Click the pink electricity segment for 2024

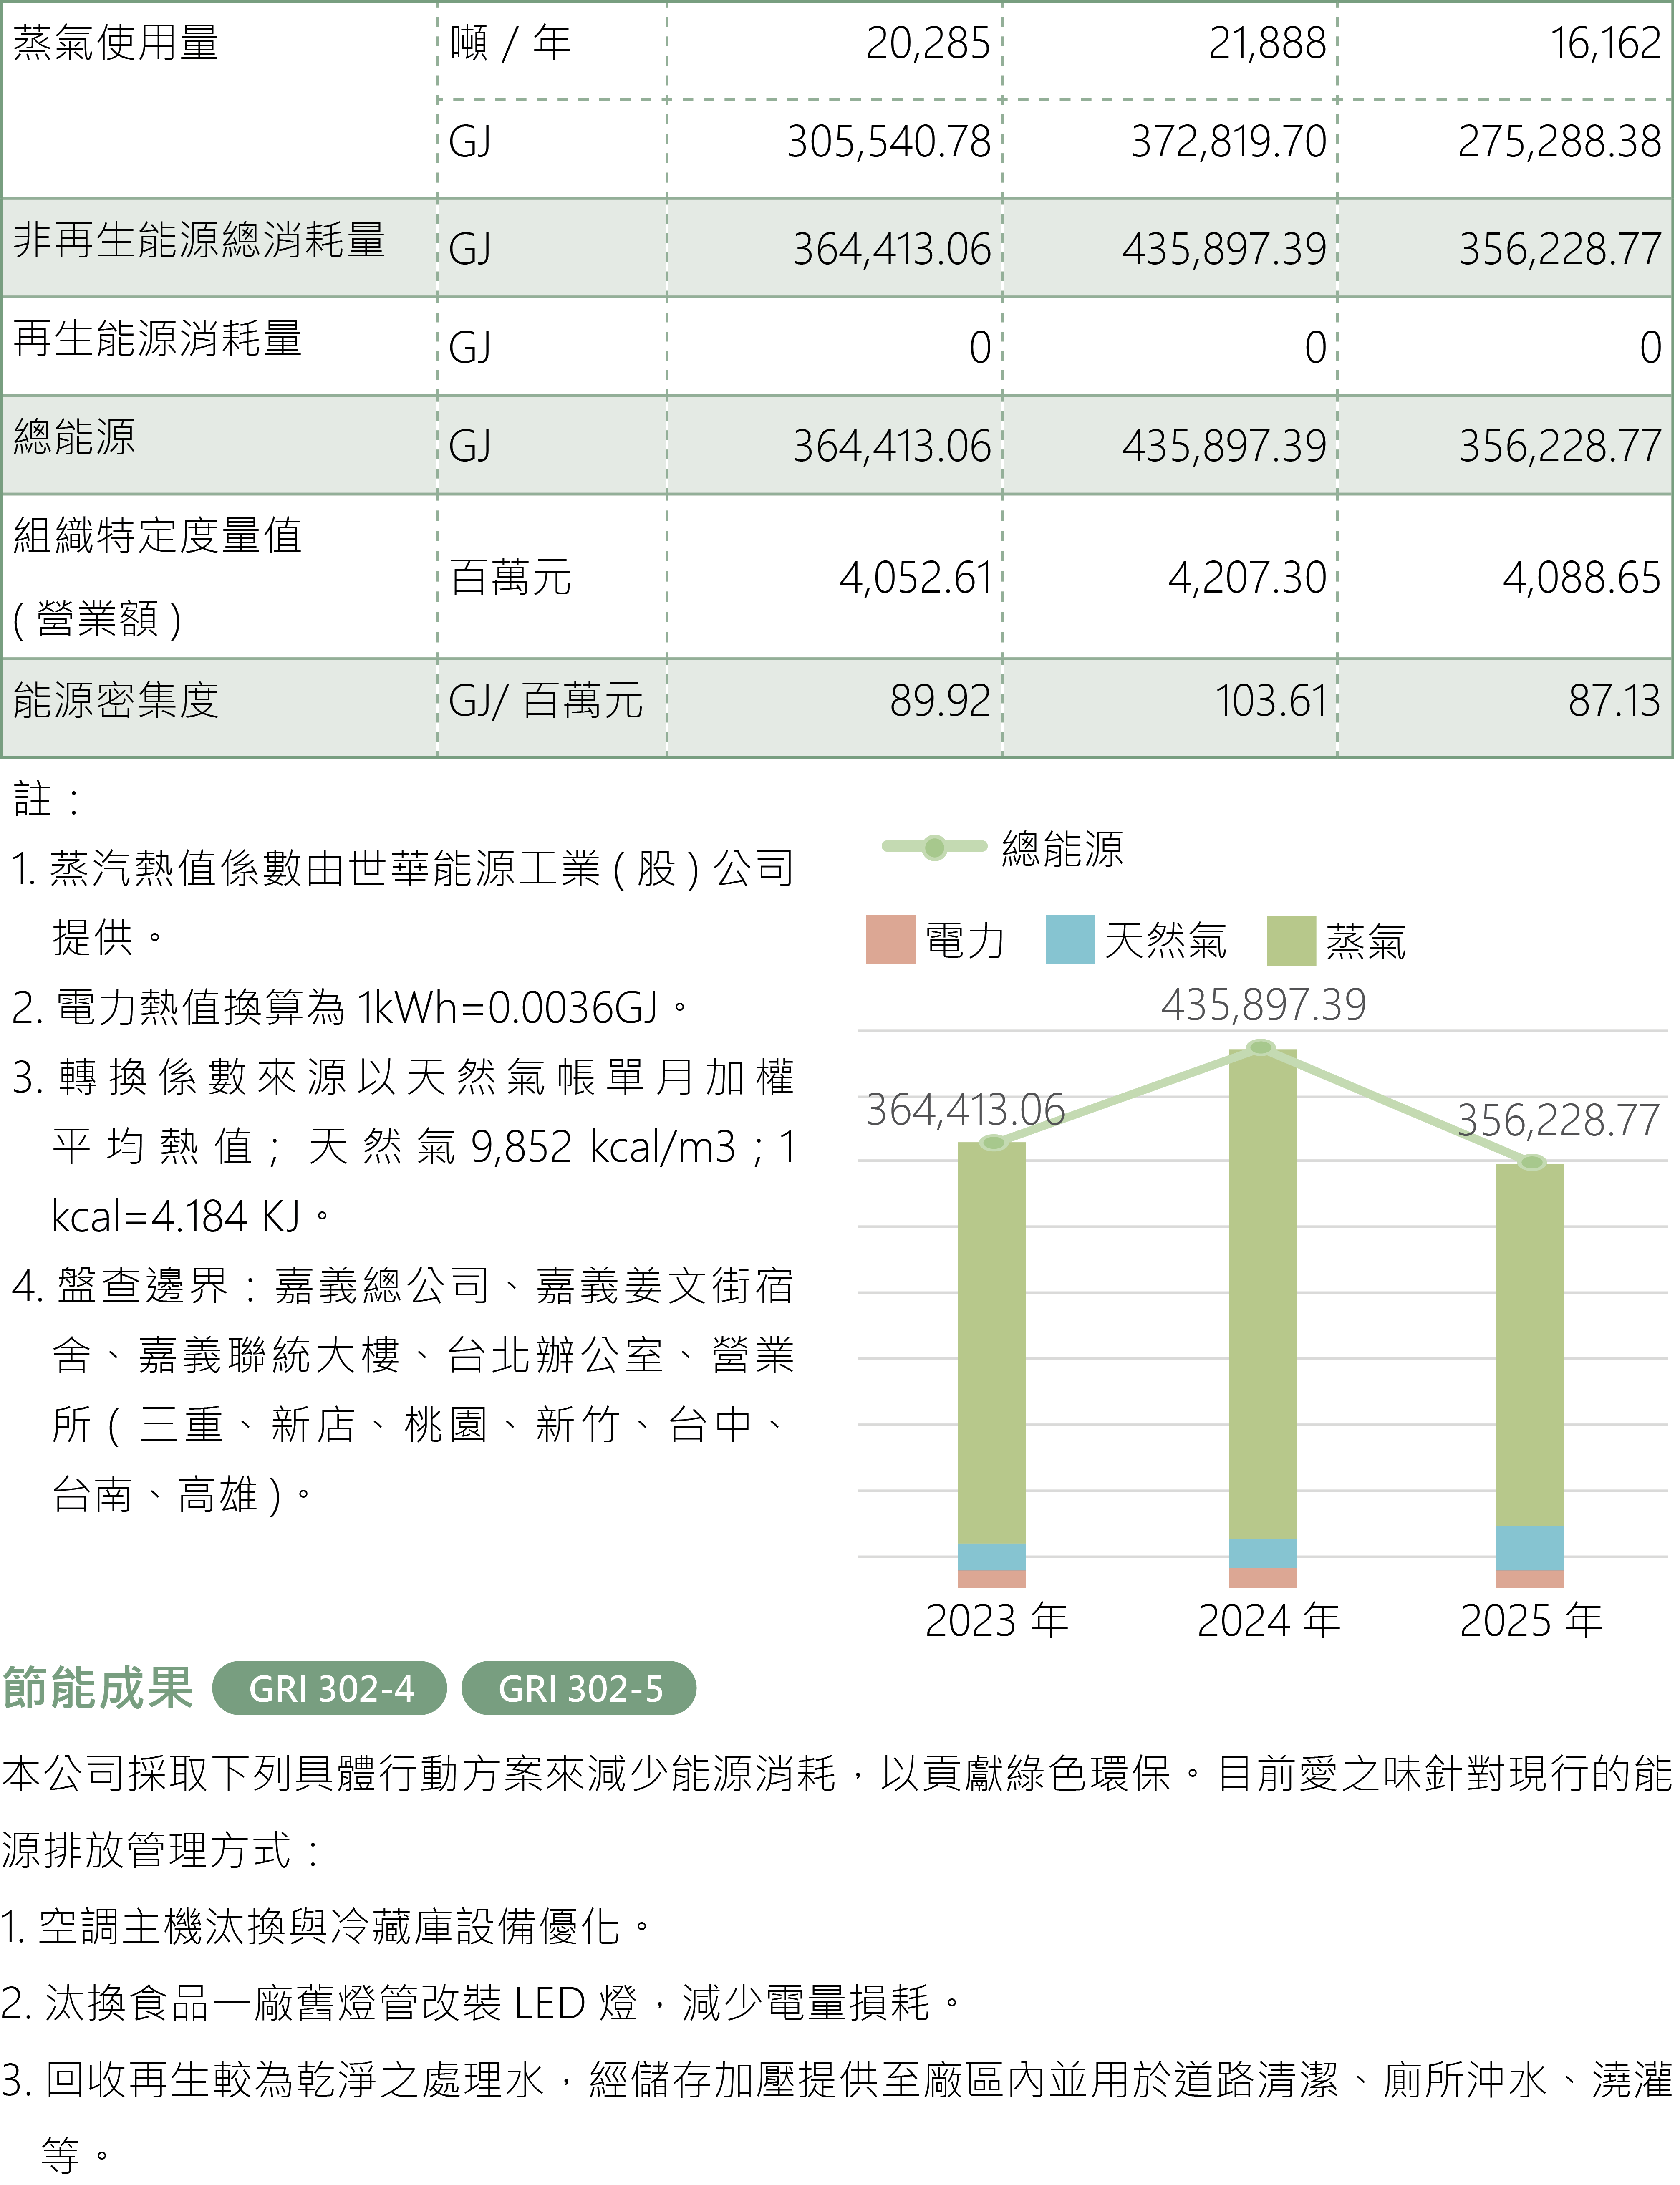point(1263,1578)
